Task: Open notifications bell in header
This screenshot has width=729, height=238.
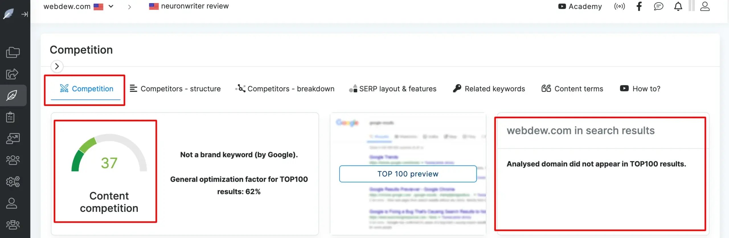Action: (678, 6)
